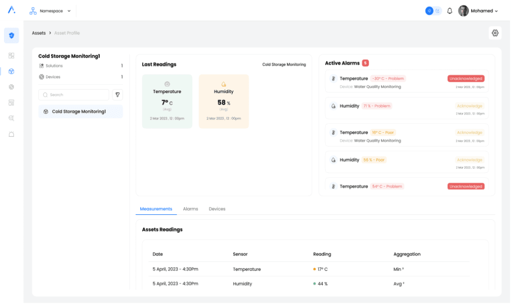Switch to the Alarms tab
This screenshot has height=305, width=513.
[x=190, y=209]
